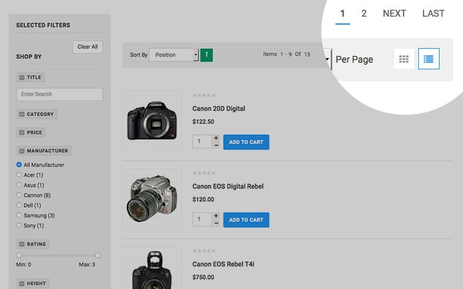This screenshot has width=463, height=289.
Task: Click star rating of Canon EOS Digital Rebel
Action: [x=204, y=173]
